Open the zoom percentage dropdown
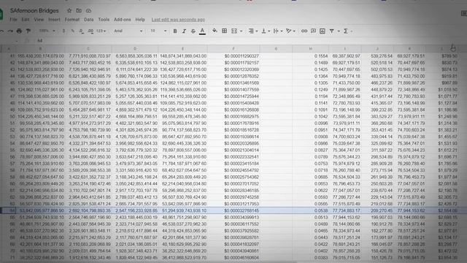467x263 pixels. tap(47, 31)
